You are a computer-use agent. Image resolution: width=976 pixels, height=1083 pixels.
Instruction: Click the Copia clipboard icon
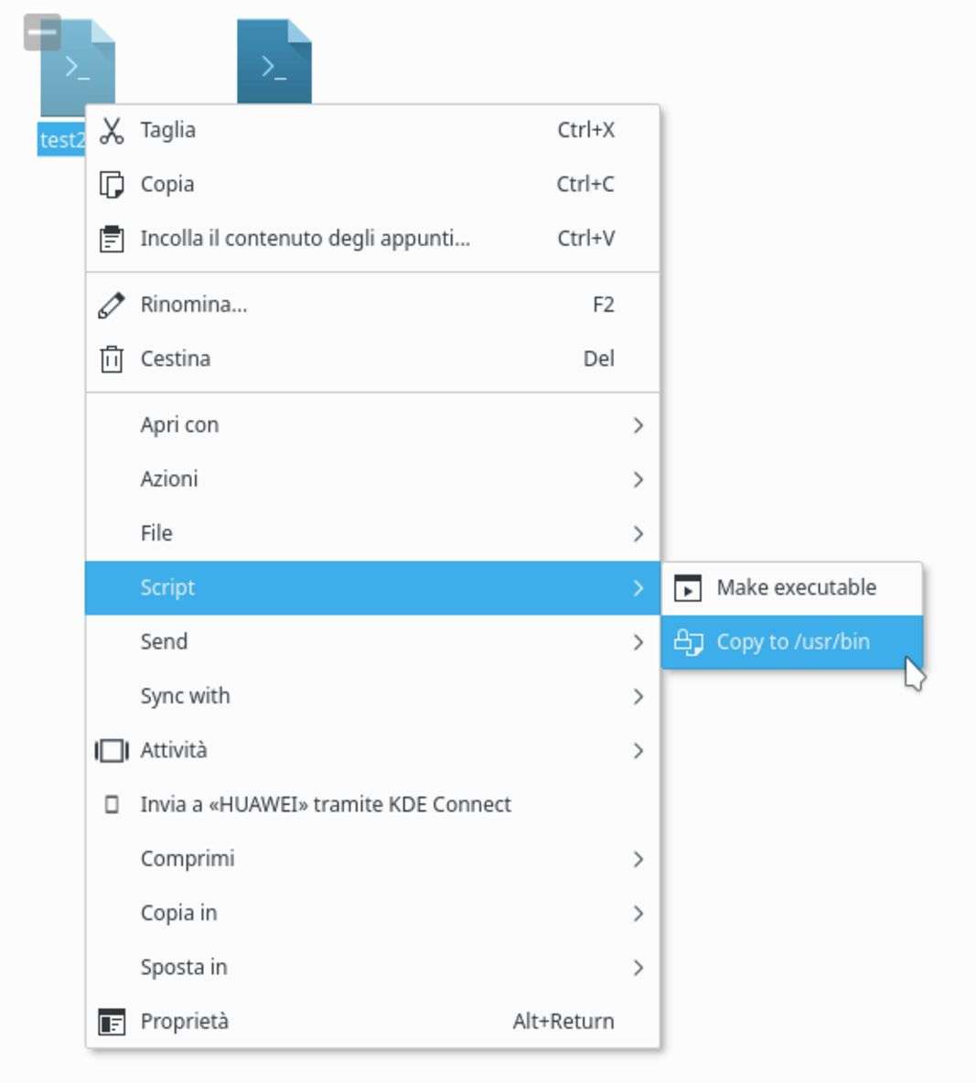(112, 185)
